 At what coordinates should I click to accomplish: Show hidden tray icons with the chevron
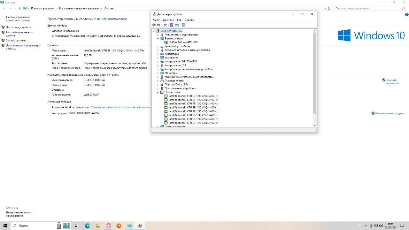(x=365, y=226)
